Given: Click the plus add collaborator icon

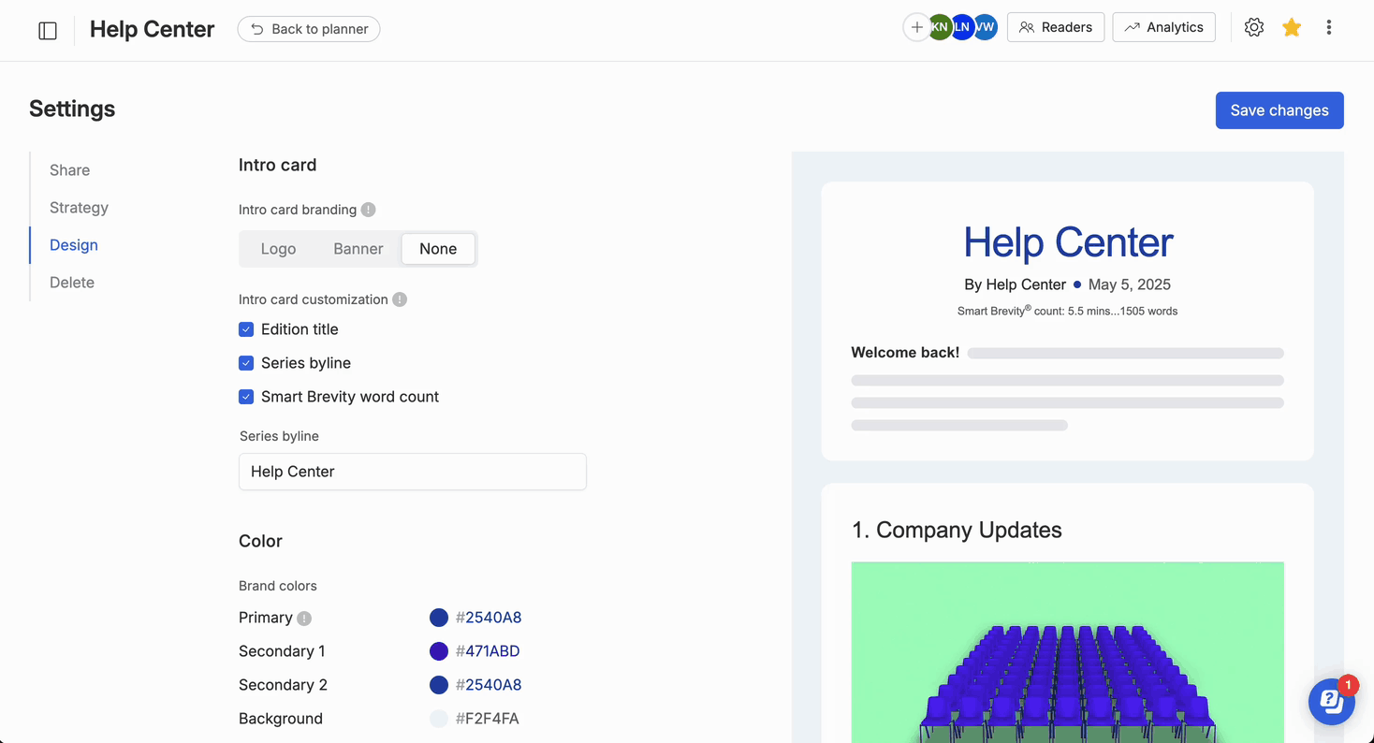Looking at the screenshot, I should click(x=916, y=28).
